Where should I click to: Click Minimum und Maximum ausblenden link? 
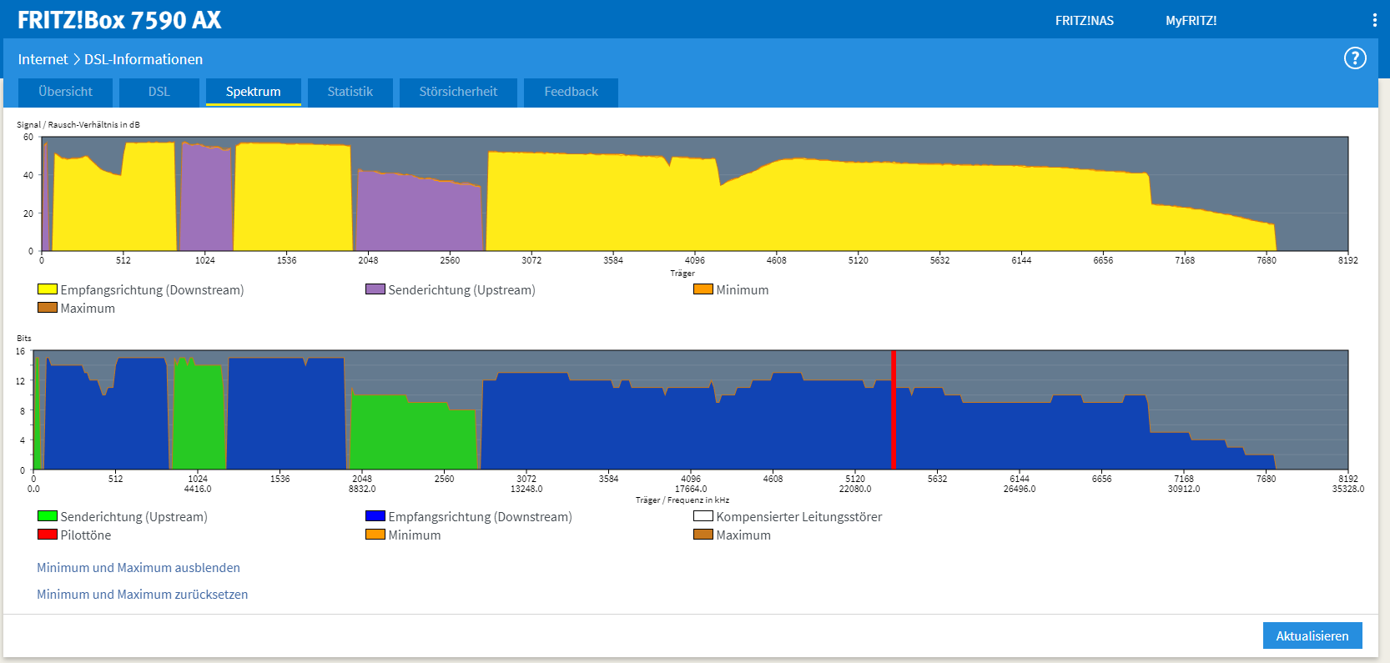pyautogui.click(x=138, y=568)
